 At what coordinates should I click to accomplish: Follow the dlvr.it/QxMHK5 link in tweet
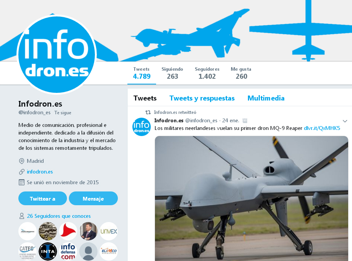[x=322, y=128]
